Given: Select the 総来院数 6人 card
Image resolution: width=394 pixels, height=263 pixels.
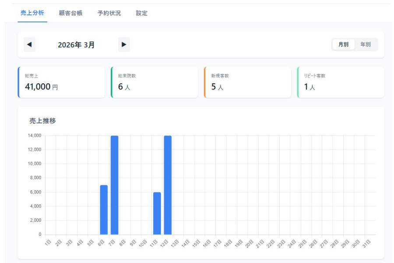Looking at the screenshot, I should 155,82.
